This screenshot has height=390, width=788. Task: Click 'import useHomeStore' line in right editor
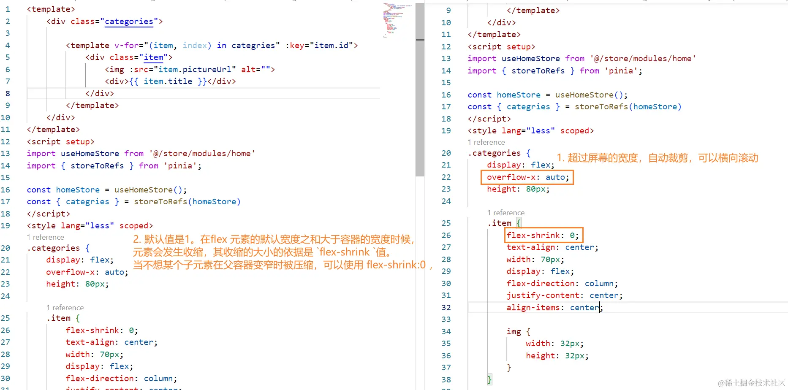tap(582, 59)
